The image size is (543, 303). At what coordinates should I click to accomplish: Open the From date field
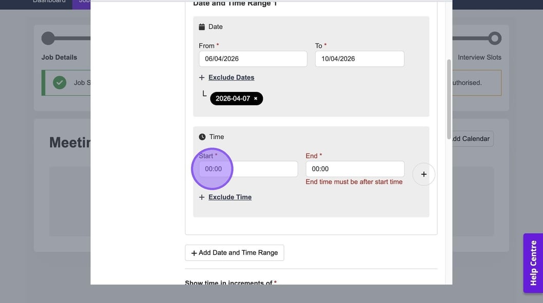click(253, 59)
